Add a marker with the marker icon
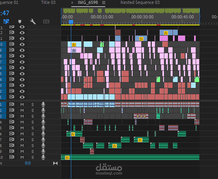This screenshot has height=179, width=218. pos(20,21)
